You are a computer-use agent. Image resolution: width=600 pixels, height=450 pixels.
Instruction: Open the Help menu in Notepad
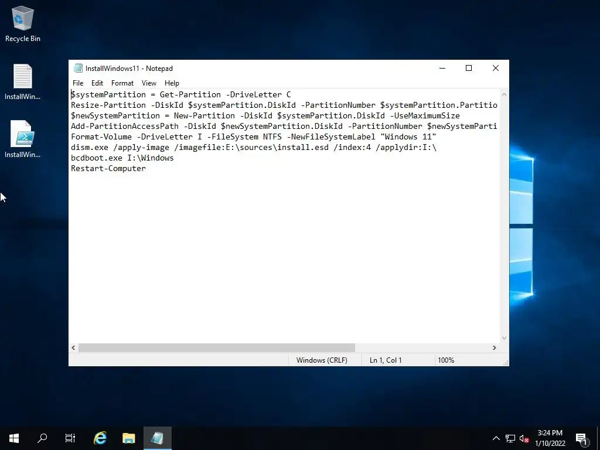[172, 83]
